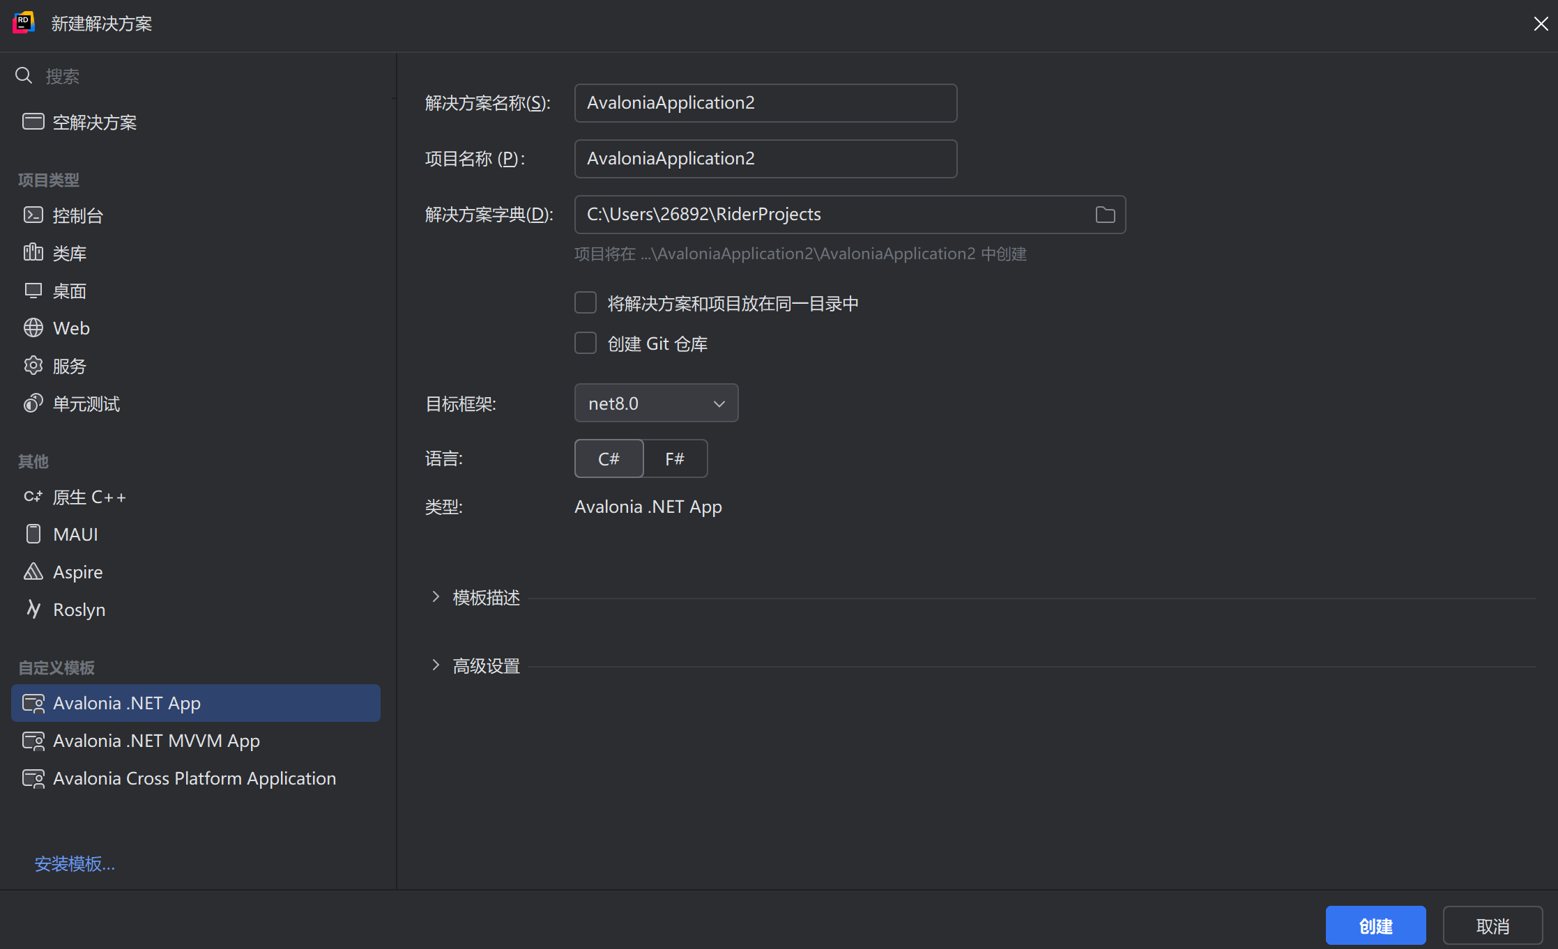Viewport: 1558px width, 949px height.
Task: Select 类库 project type
Action: click(x=196, y=253)
